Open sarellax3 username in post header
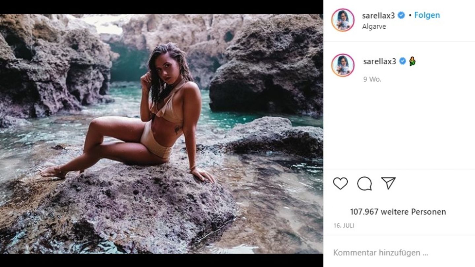This screenshot has width=475, height=267. click(379, 15)
